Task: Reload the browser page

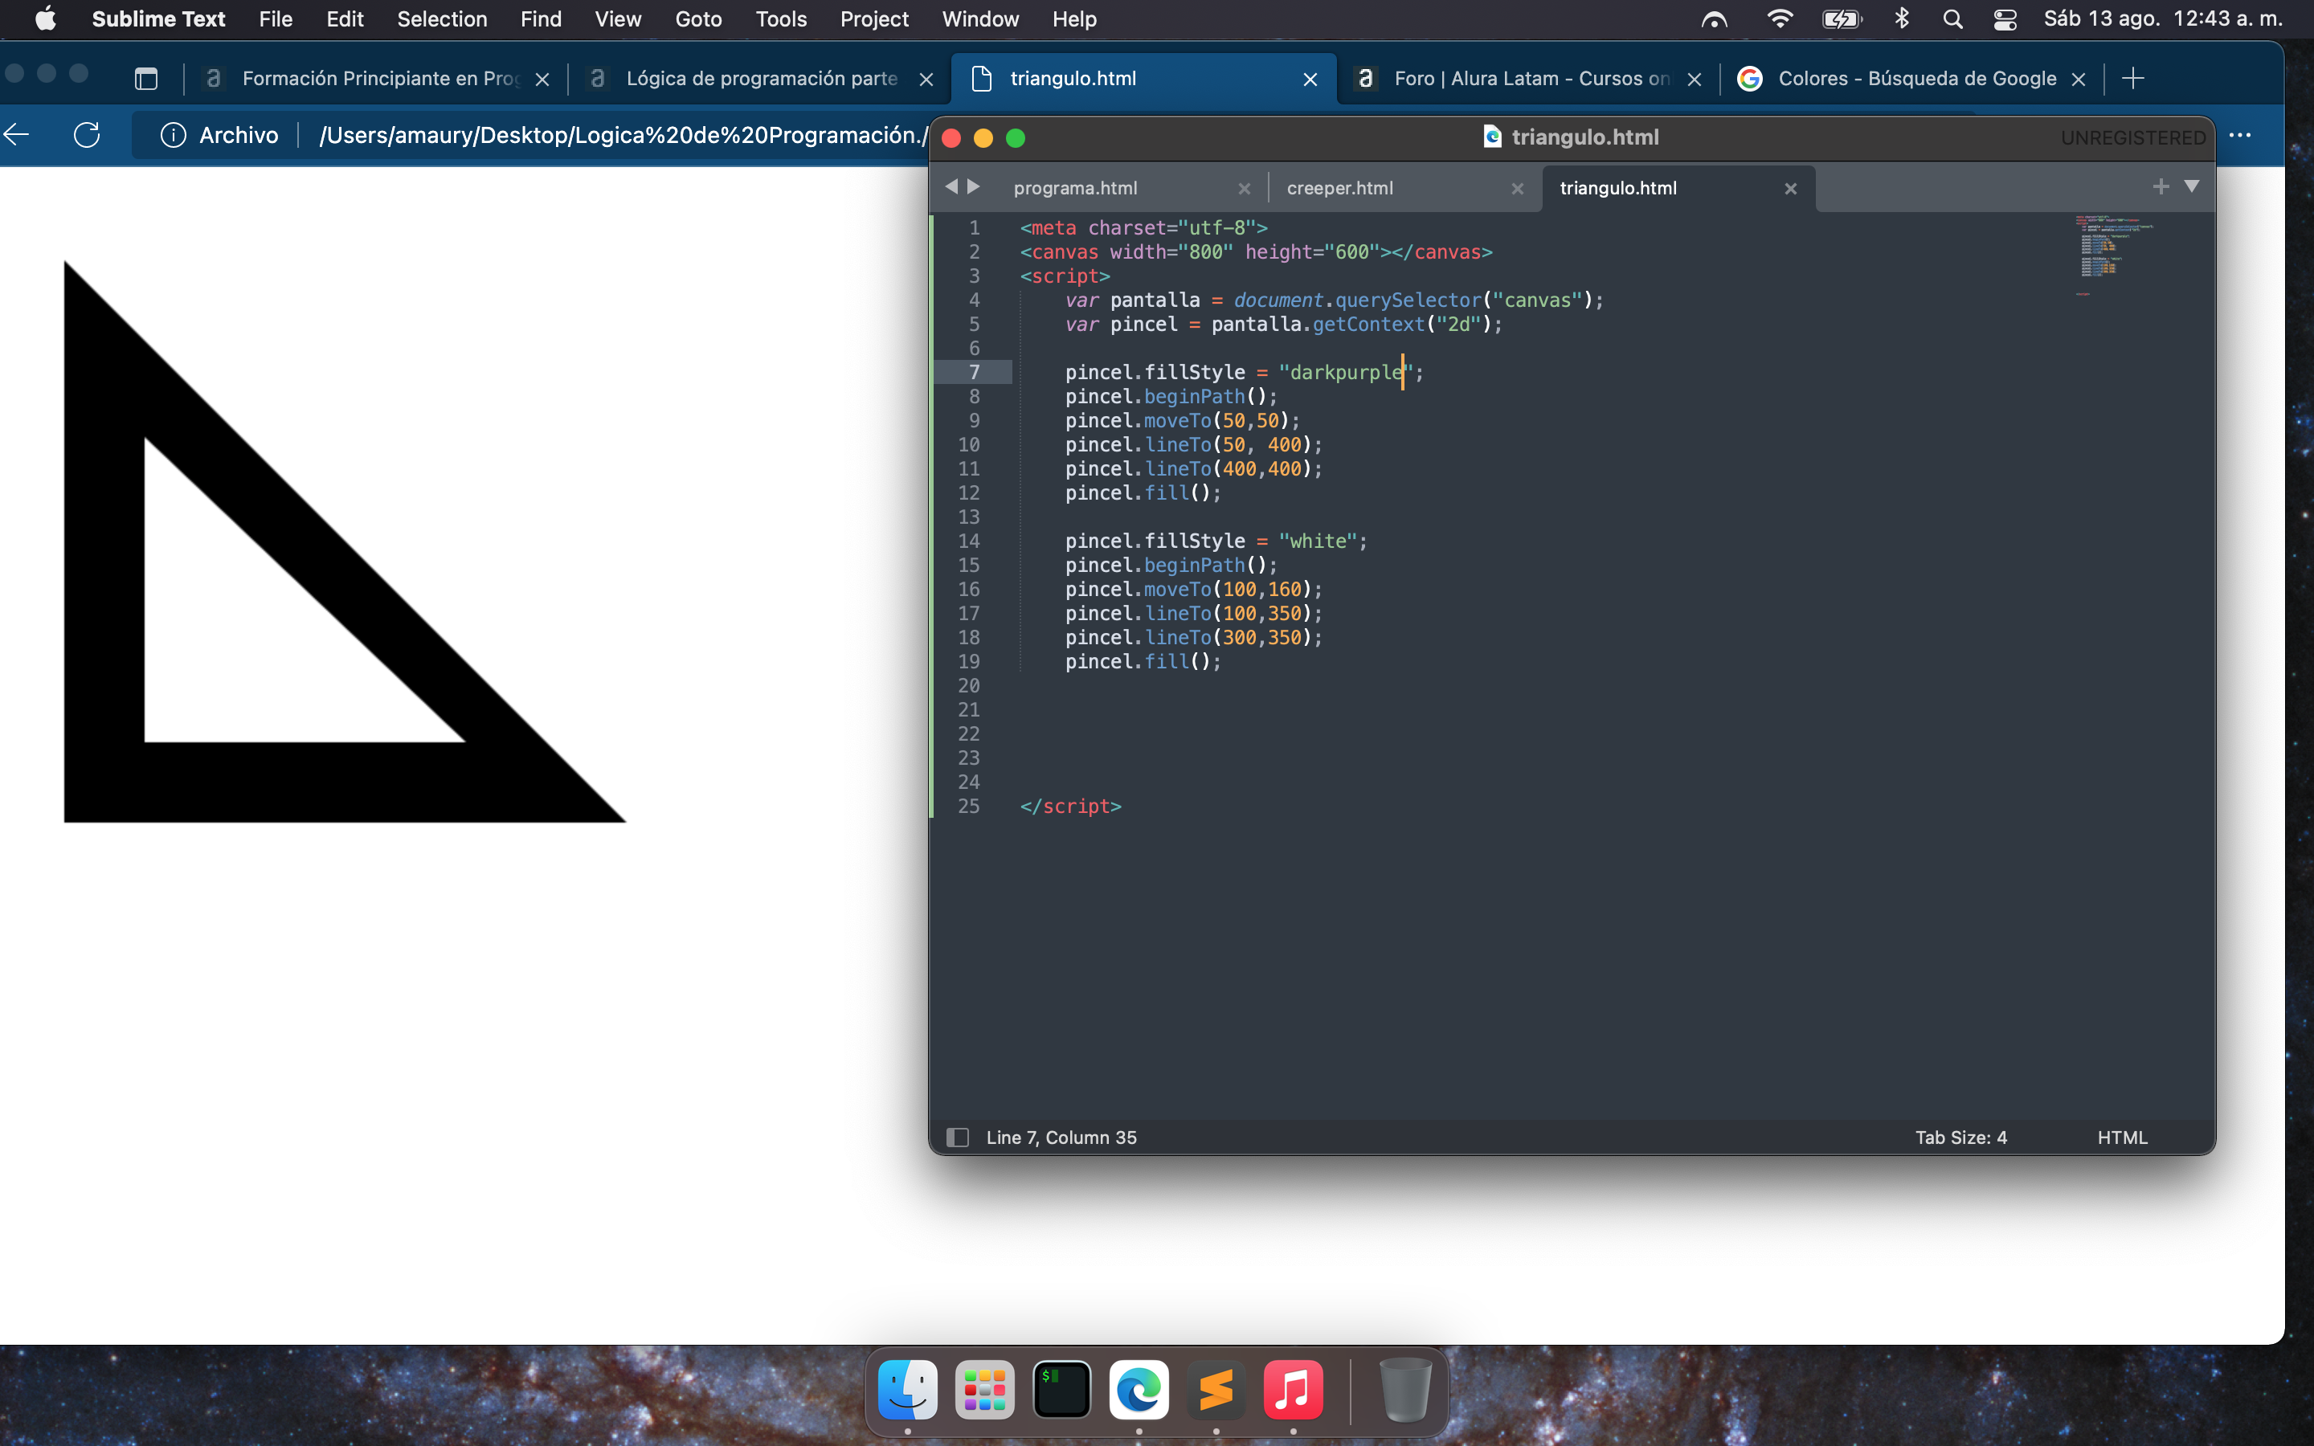Action: pos(87,135)
